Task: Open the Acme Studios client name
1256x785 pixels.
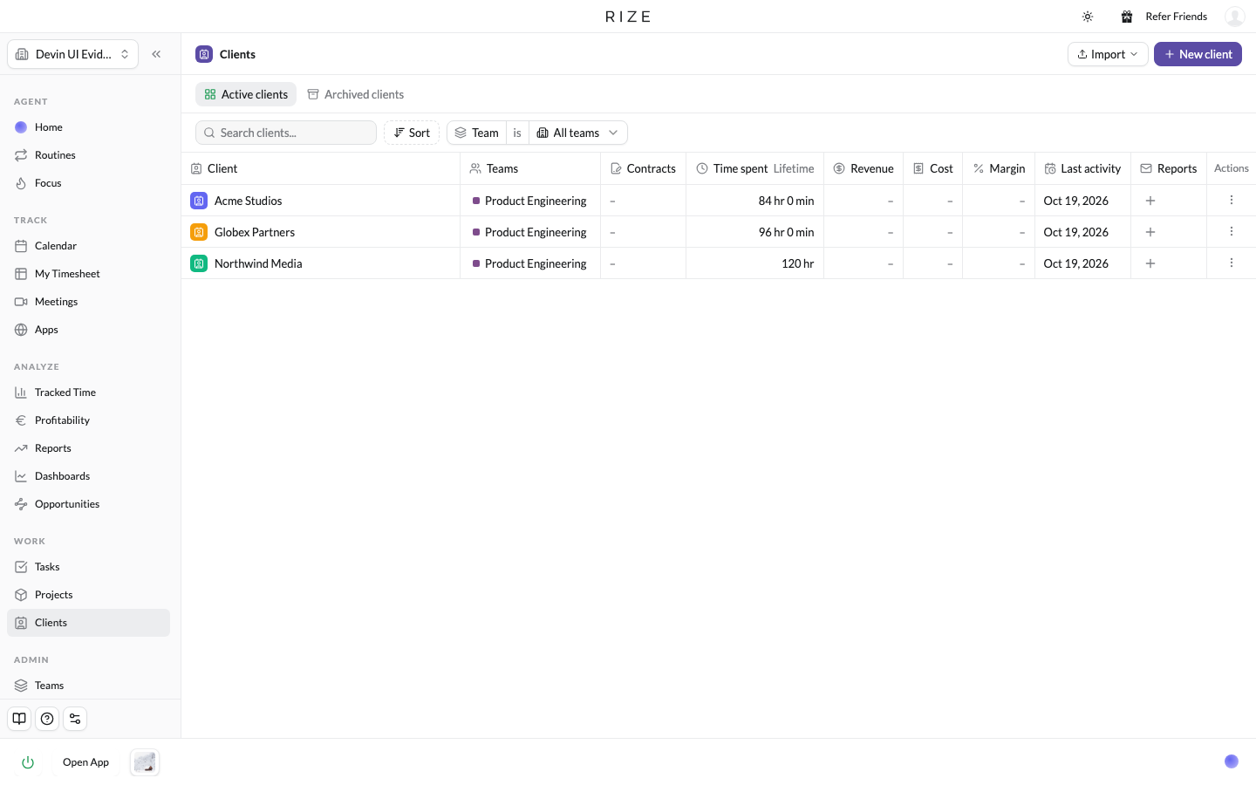Action: [249, 201]
